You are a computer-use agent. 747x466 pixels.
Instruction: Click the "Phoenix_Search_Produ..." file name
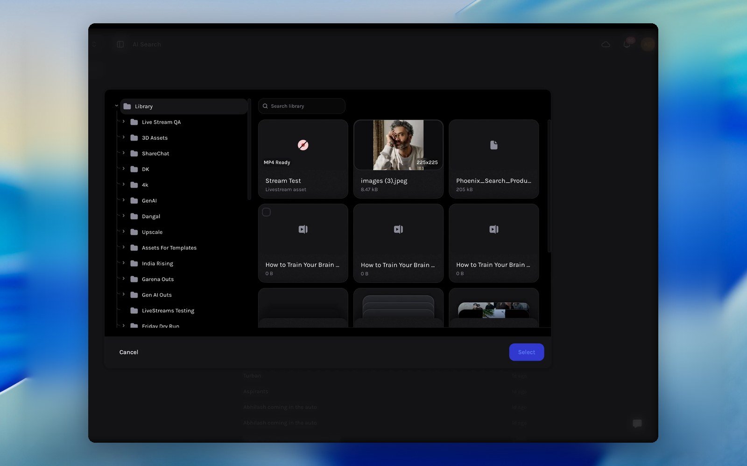493,181
